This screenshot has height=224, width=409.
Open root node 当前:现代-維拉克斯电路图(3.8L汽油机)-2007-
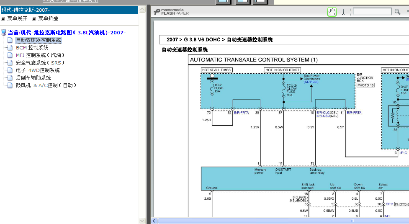pyautogui.click(x=67, y=33)
